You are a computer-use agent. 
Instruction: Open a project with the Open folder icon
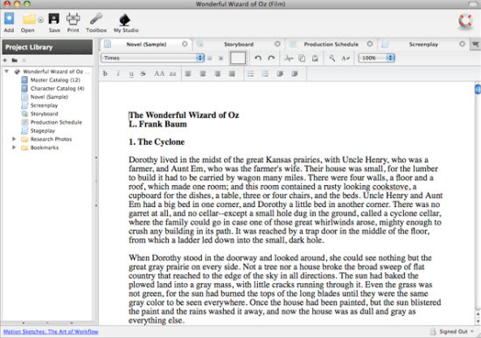(29, 19)
